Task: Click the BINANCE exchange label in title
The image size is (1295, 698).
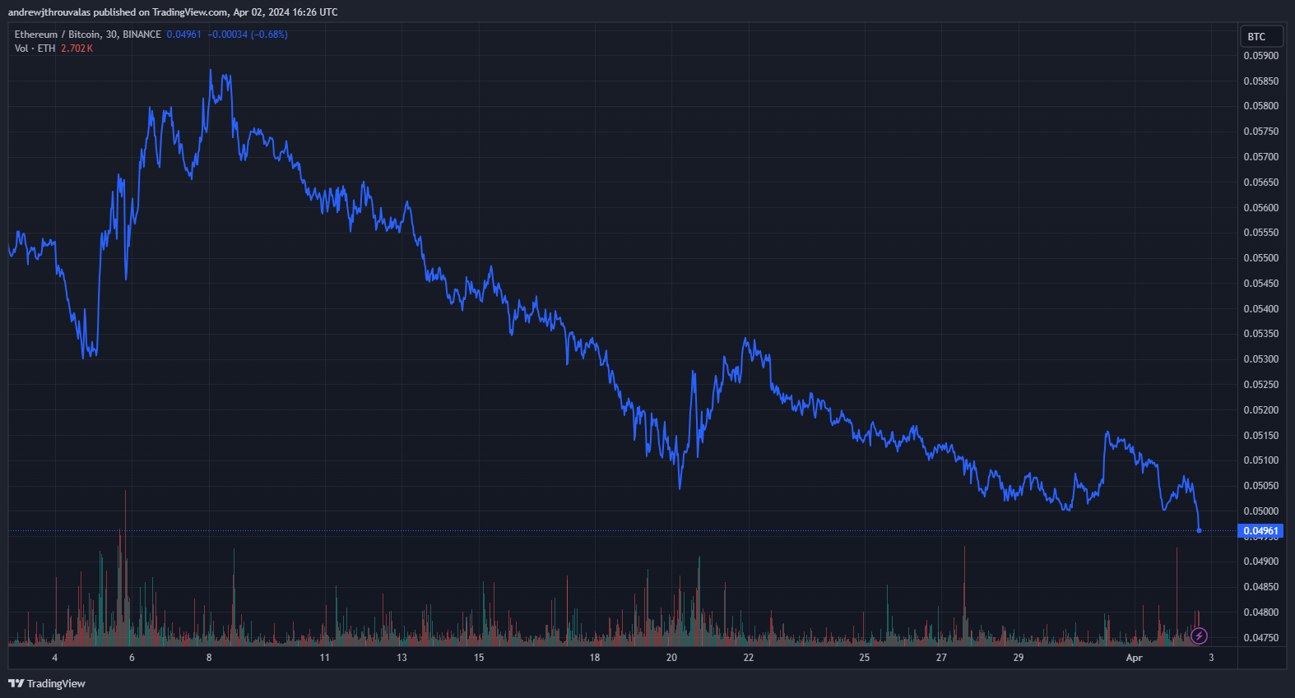Action: [142, 35]
